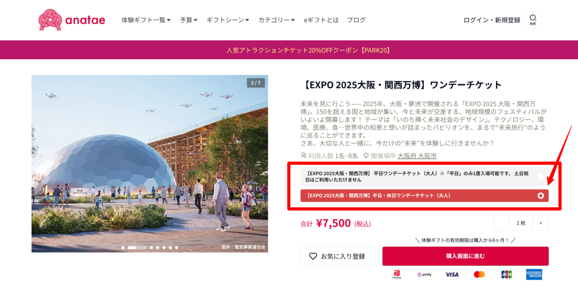
Task: Open the カテゴリー dropdown menu
Action: coord(276,20)
